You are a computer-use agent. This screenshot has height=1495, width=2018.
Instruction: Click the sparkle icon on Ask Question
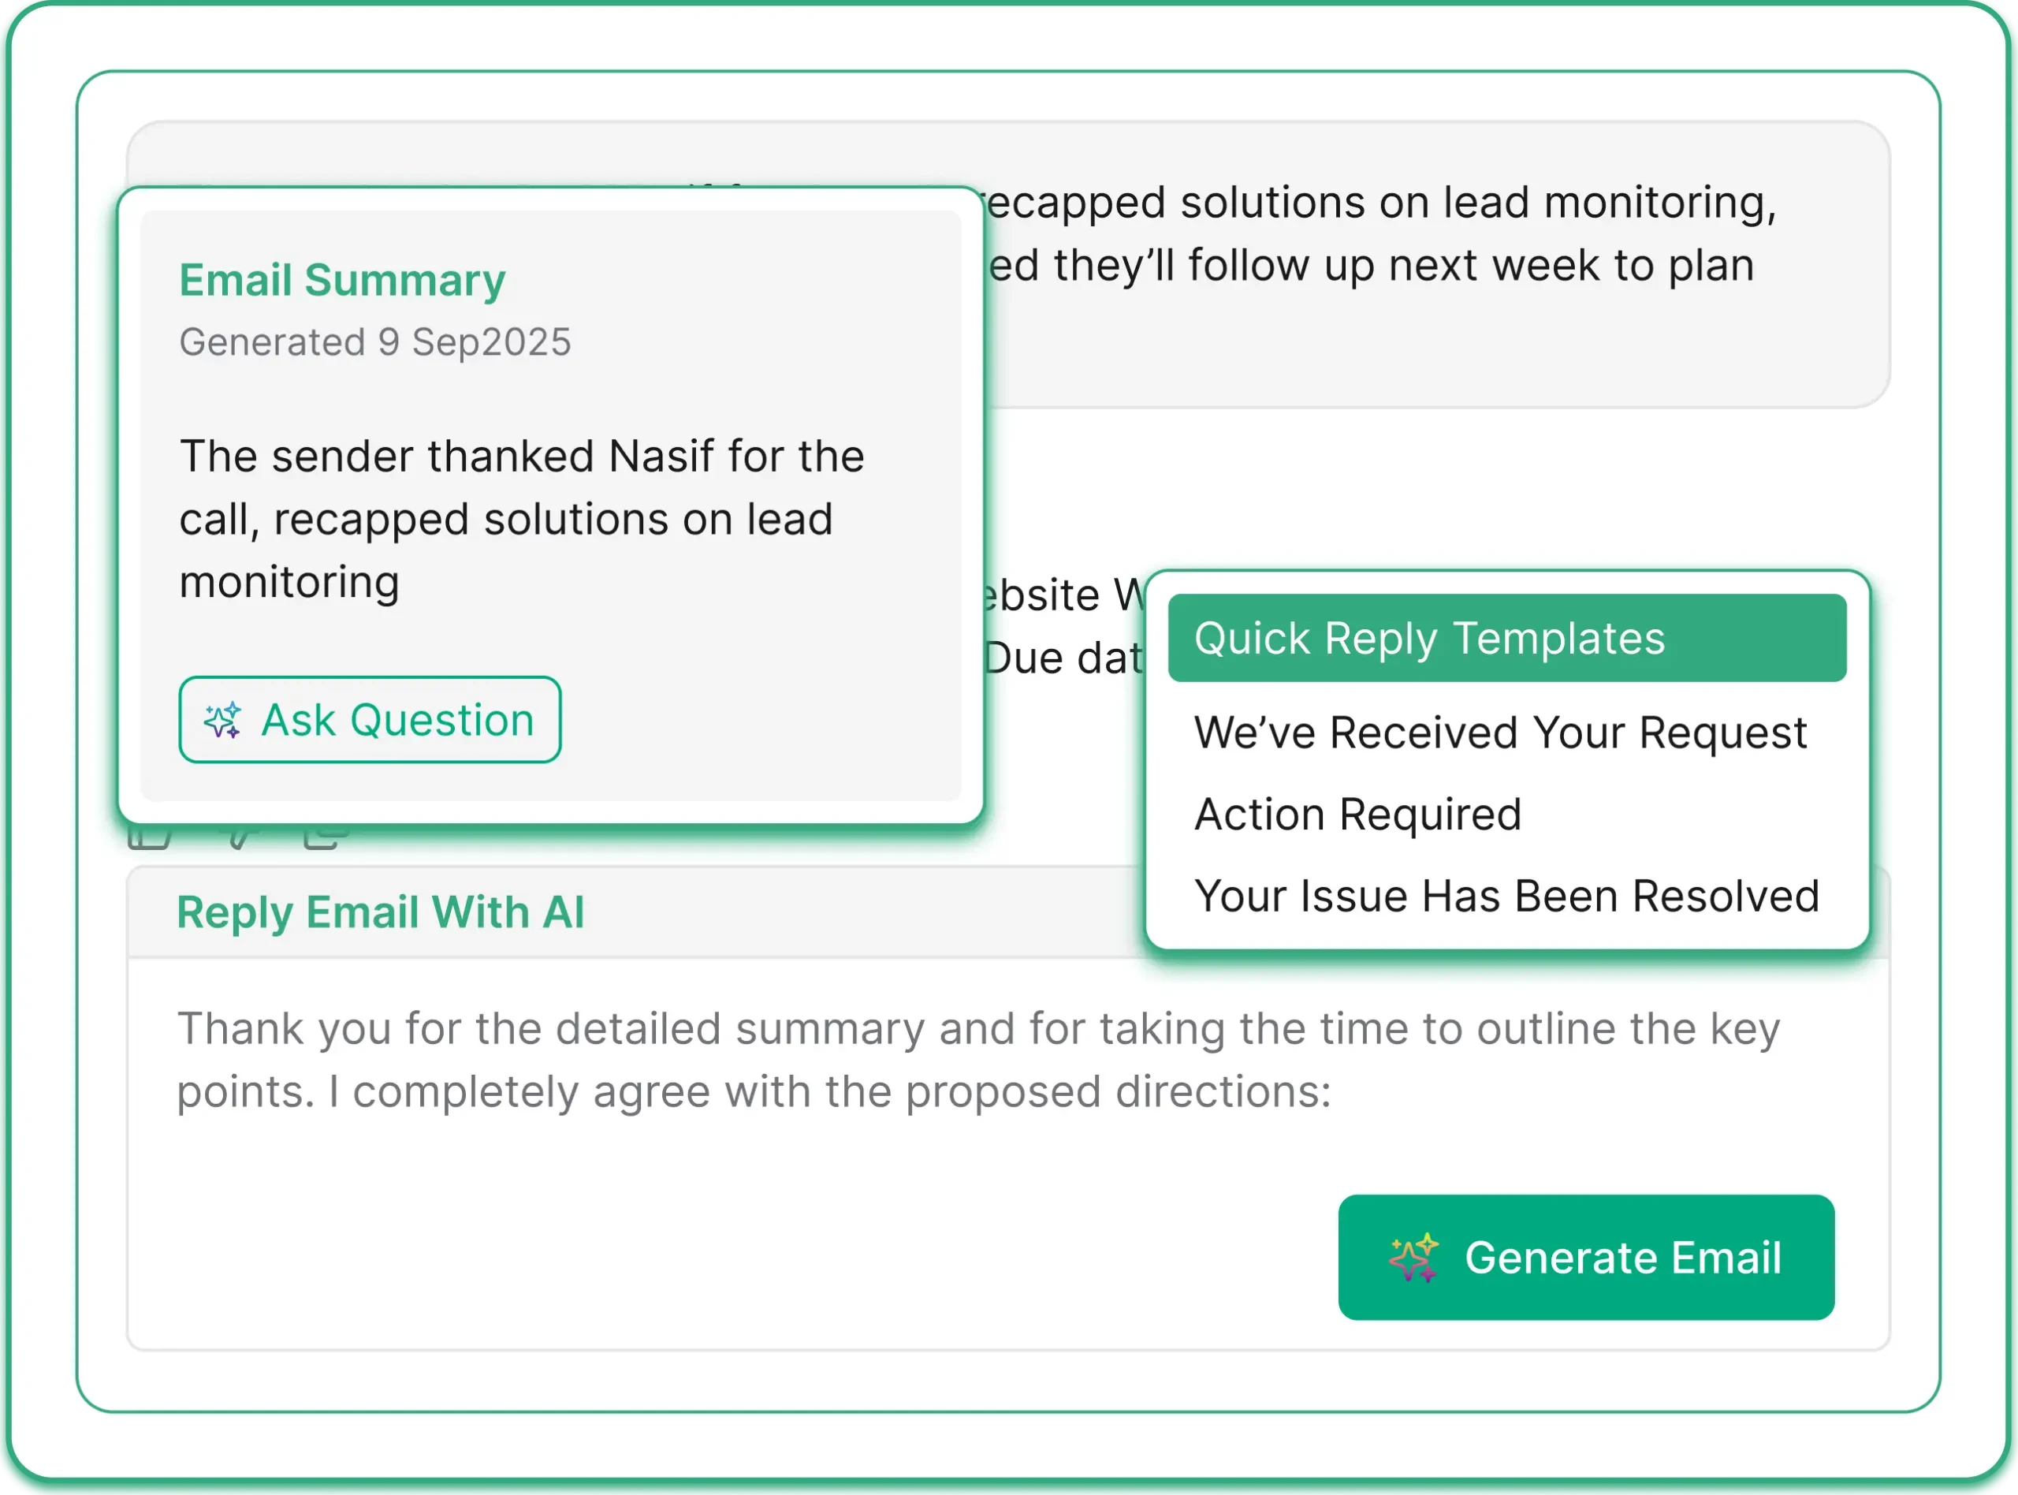coord(223,721)
